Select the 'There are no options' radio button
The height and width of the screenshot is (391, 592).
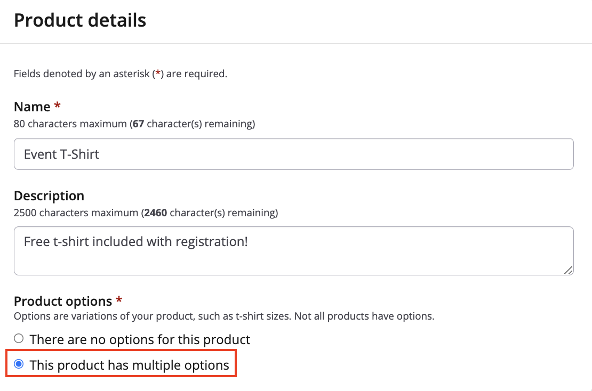tap(19, 338)
